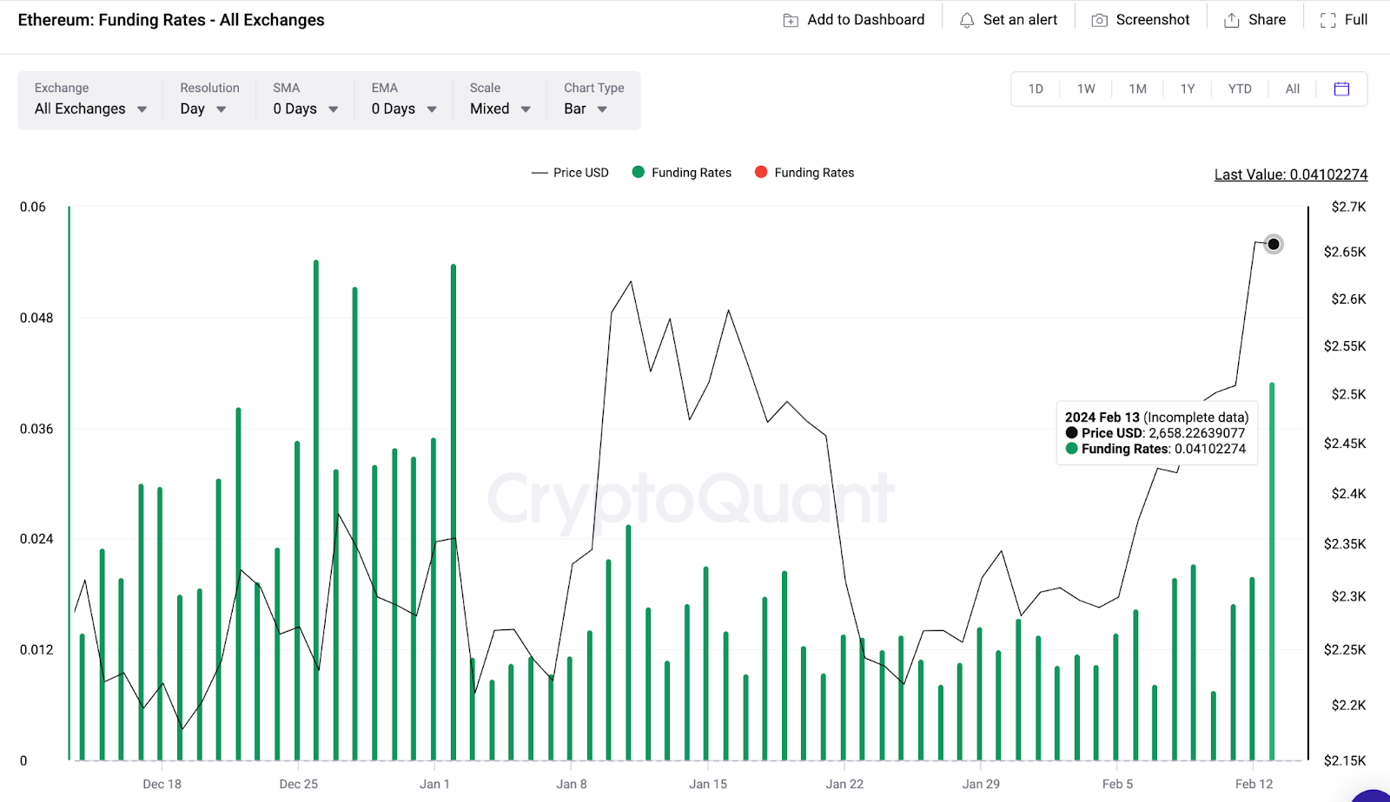The width and height of the screenshot is (1390, 802).
Task: Select the 1D time range
Action: tap(1036, 89)
